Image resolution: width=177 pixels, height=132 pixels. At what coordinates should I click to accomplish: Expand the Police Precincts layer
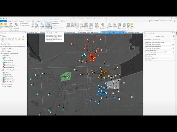[1, 84]
